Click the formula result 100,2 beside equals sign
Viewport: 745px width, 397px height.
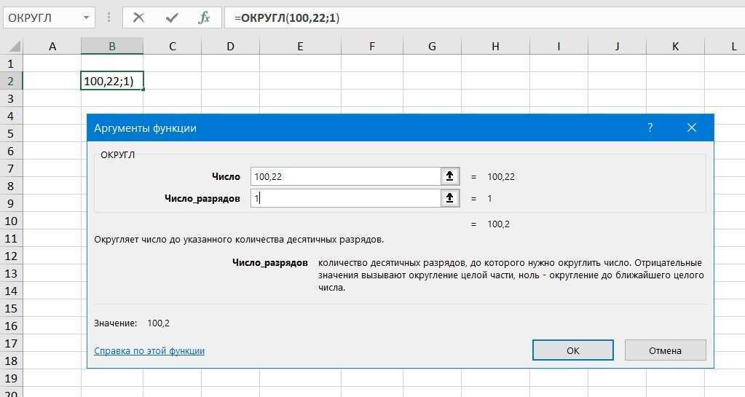coord(498,224)
